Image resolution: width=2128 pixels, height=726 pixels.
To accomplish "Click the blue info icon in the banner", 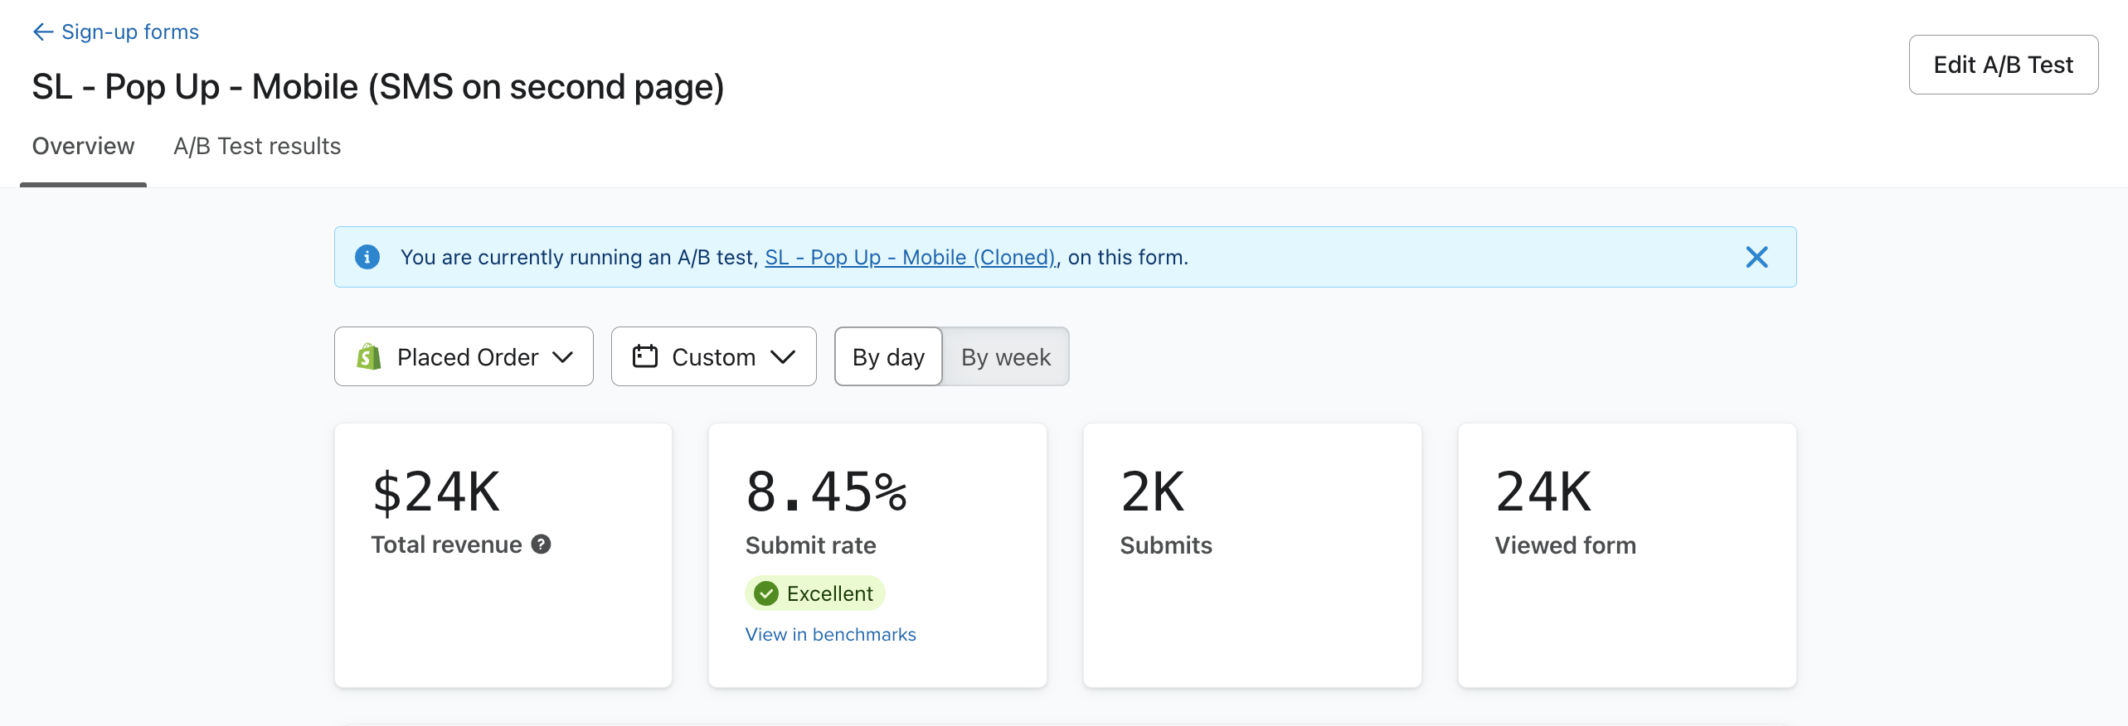I will tap(367, 257).
